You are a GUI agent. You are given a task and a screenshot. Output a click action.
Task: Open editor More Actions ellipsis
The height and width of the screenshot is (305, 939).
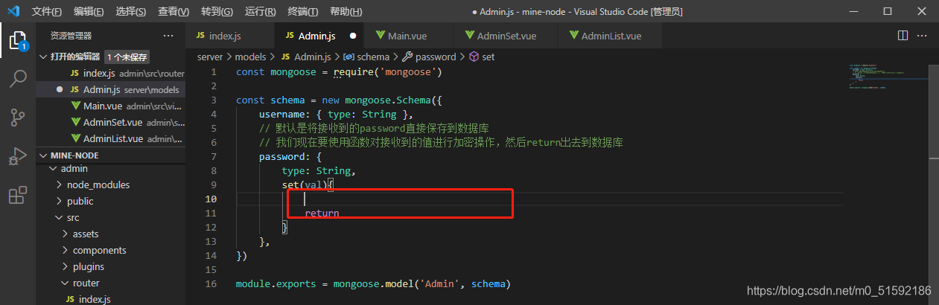tap(923, 36)
